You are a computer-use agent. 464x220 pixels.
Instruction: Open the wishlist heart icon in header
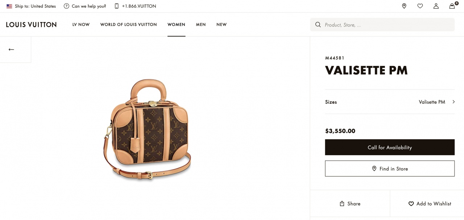[x=420, y=6]
